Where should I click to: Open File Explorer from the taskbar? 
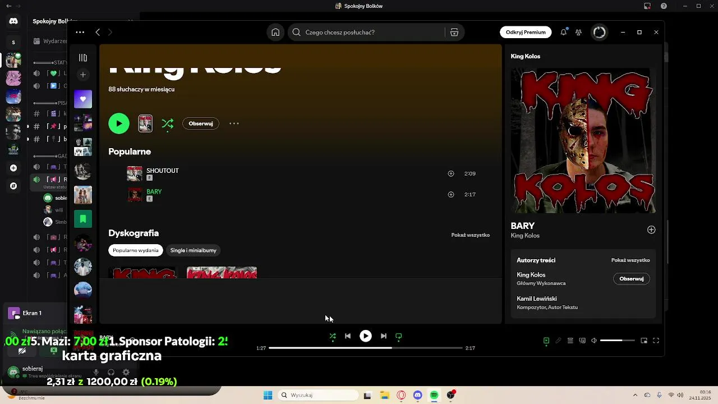(384, 395)
